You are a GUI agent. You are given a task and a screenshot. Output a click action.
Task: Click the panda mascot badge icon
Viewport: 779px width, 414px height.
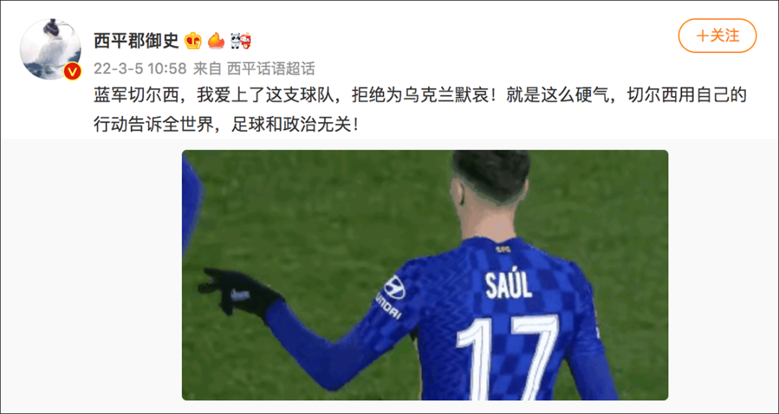240,41
